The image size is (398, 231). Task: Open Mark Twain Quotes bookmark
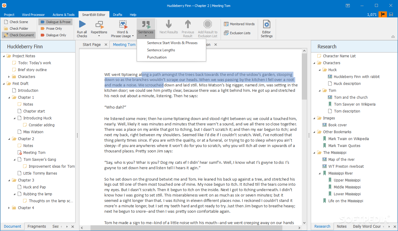click(341, 146)
